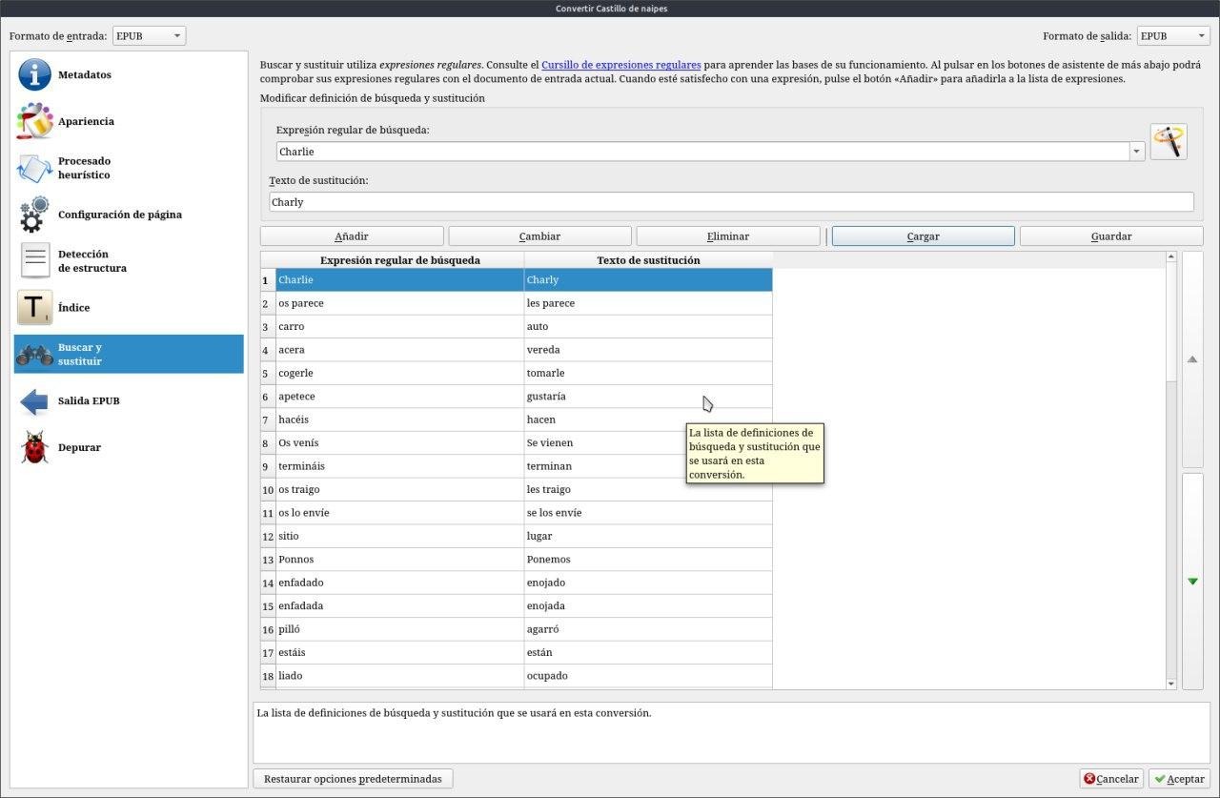Click the Cambiar button
This screenshot has height=798, width=1220.
click(539, 236)
